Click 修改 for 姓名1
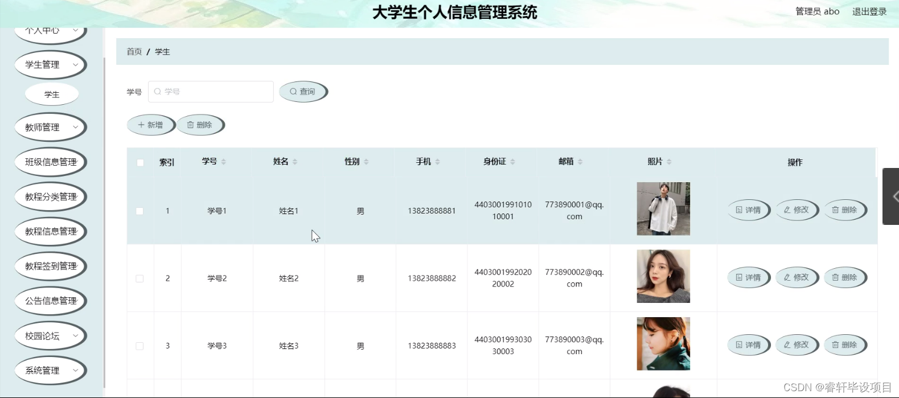Viewport: 899px width, 398px height. [797, 210]
